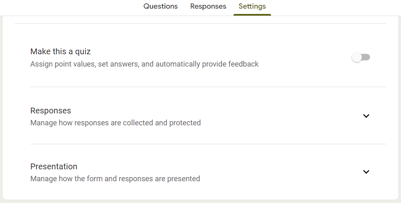
Task: Open the Responses tab at top
Action: click(208, 6)
